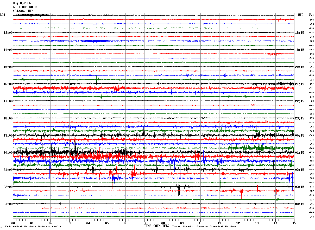The width and height of the screenshot is (315, 230).
Task: Click the DC offset value -198
Action: pyautogui.click(x=311, y=20)
